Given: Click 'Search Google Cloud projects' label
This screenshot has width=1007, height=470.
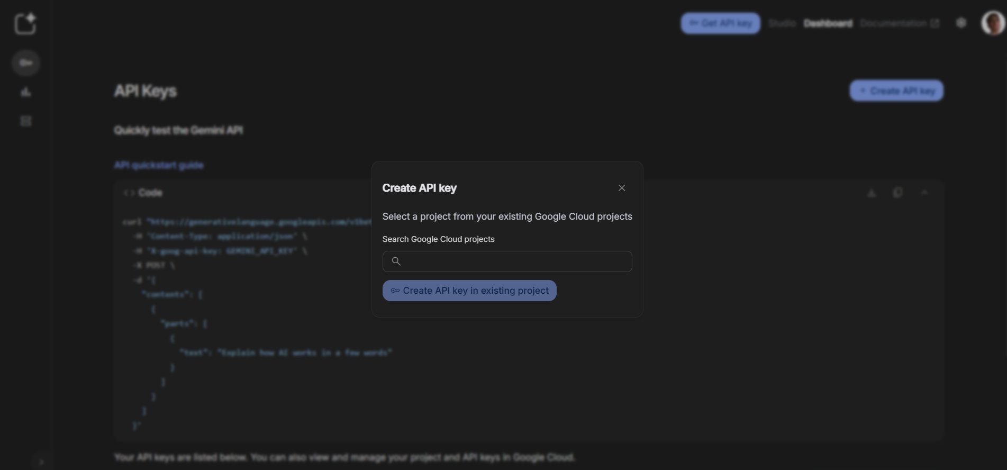Looking at the screenshot, I should (438, 239).
